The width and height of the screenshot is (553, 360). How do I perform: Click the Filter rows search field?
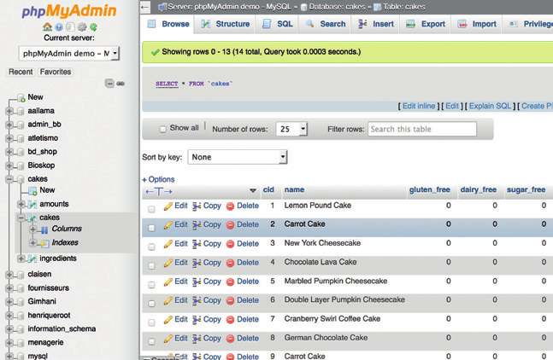click(422, 129)
